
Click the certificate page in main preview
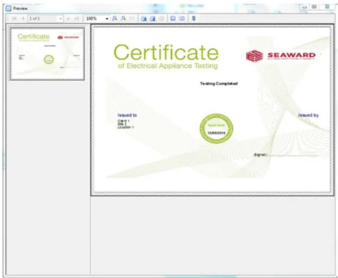pyautogui.click(x=212, y=110)
